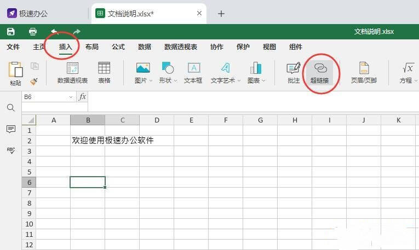Click the 文字艺术 word art icon
This screenshot has height=250, width=419.
click(225, 68)
